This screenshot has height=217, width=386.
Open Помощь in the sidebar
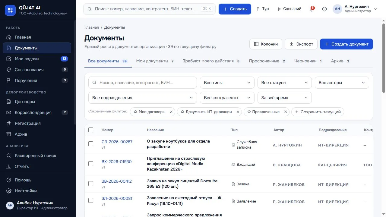(x=37, y=180)
